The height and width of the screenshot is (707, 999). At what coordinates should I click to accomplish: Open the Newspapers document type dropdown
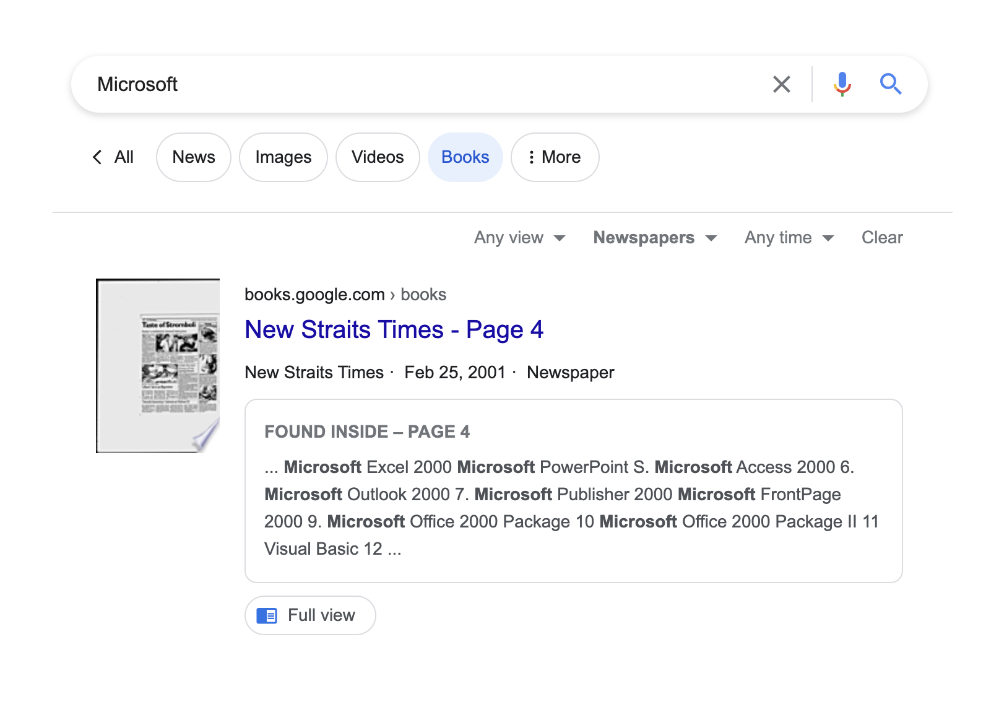click(655, 238)
